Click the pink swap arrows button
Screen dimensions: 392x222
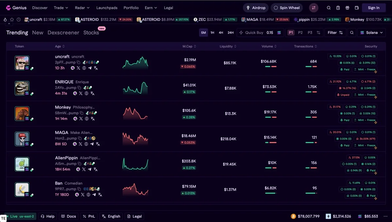click(x=314, y=8)
